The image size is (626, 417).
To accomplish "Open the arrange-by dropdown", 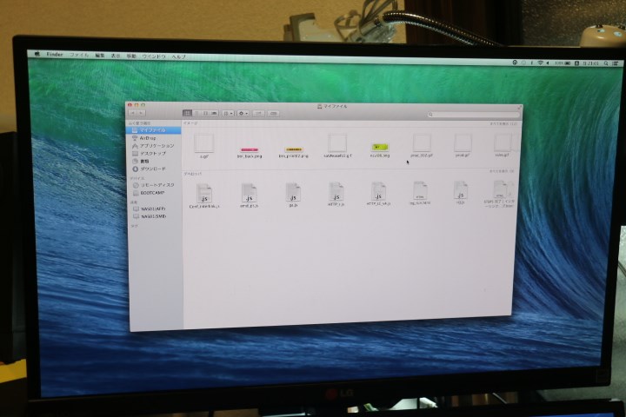I will (x=228, y=113).
